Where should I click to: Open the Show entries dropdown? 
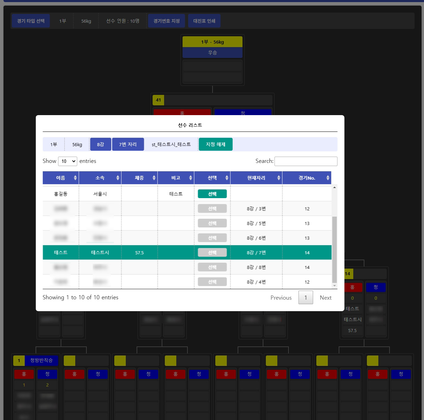[68, 161]
